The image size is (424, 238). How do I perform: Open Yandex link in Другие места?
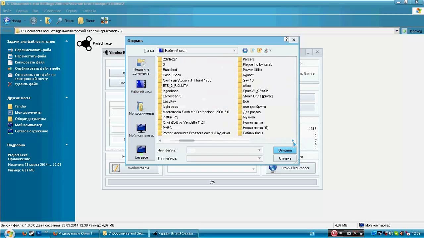tap(21, 106)
